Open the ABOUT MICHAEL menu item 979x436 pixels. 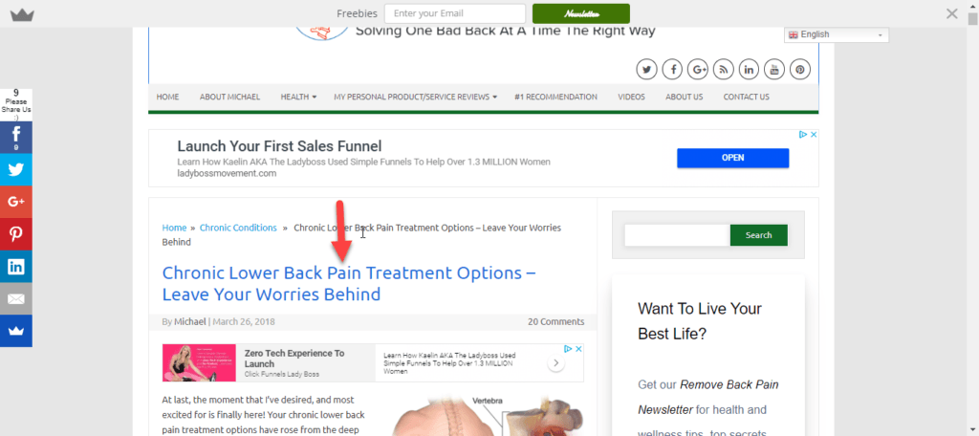click(x=229, y=97)
